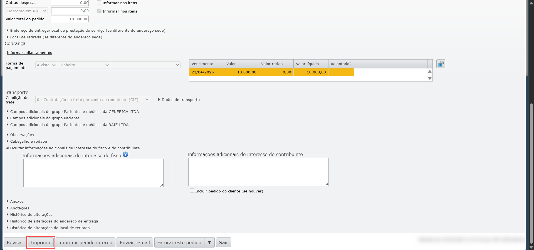Collapse 'Ocultar informações adicionais de interesse do fisco'
Image resolution: width=534 pixels, height=250 pixels.
[x=73, y=148]
